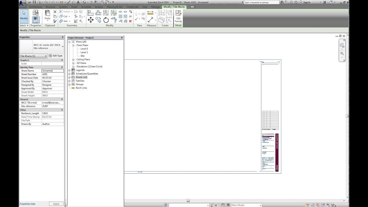The image size is (368, 207).
Task: Expand the Ceiling Plans tree node
Action: pyautogui.click(x=73, y=60)
